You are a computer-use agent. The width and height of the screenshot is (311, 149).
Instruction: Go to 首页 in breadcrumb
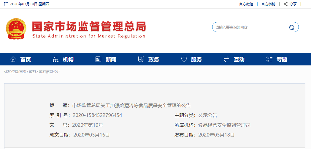coord(23,72)
